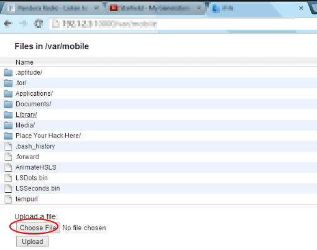
Task: Click the browser back arrow
Action: pyautogui.click(x=8, y=24)
